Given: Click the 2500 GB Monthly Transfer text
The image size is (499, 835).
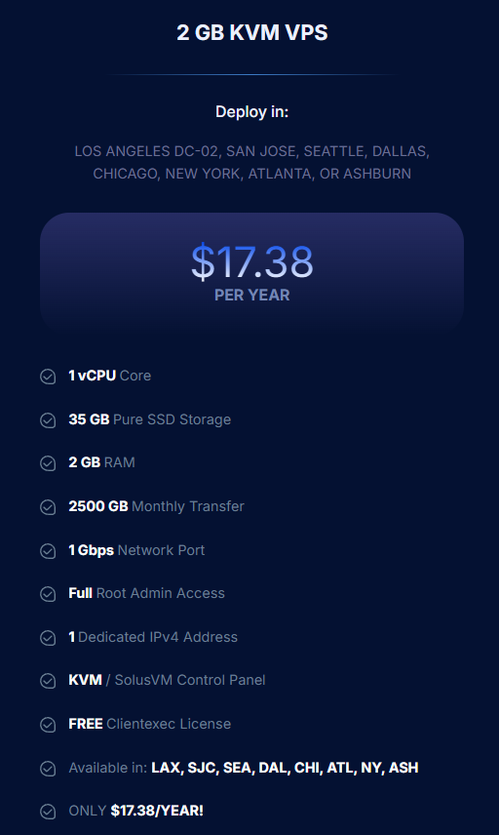Looking at the screenshot, I should coord(156,506).
